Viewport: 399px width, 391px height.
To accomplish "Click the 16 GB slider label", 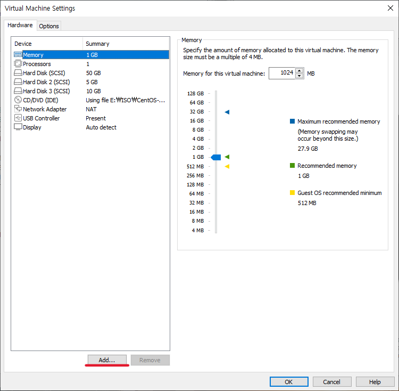I will [197, 120].
